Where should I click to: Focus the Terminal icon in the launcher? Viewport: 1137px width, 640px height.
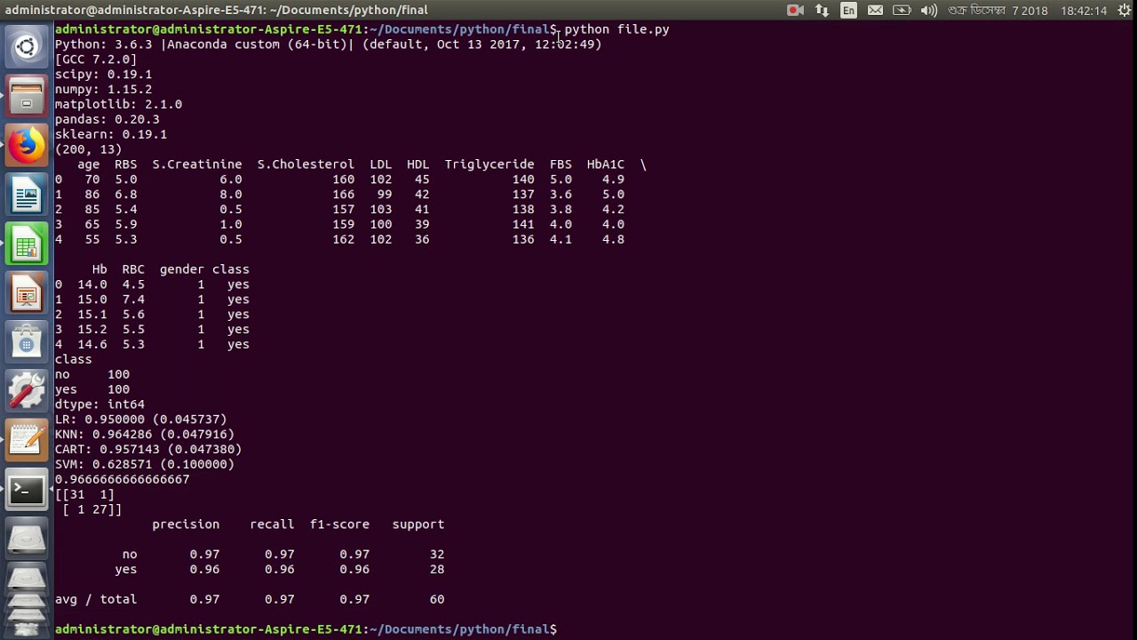tap(26, 490)
